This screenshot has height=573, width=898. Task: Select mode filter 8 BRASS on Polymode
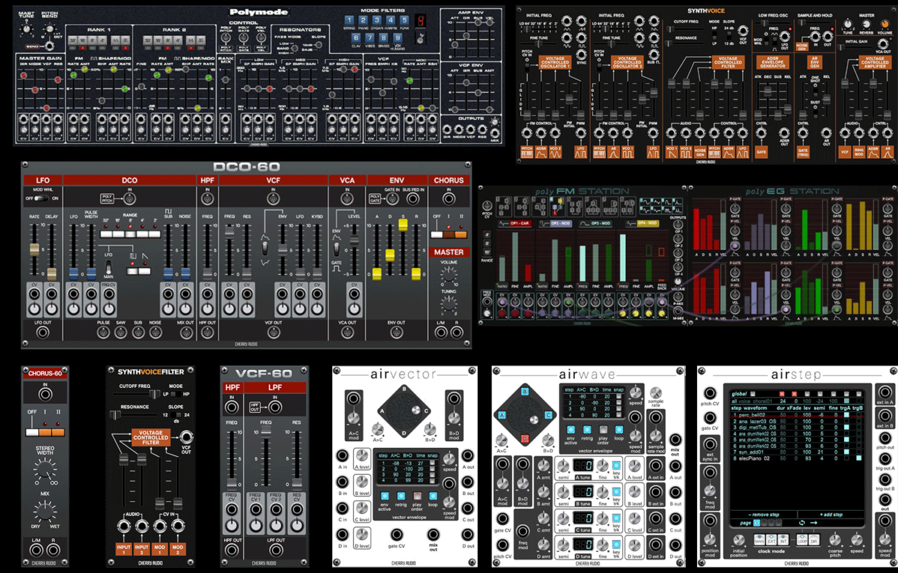[x=384, y=39]
